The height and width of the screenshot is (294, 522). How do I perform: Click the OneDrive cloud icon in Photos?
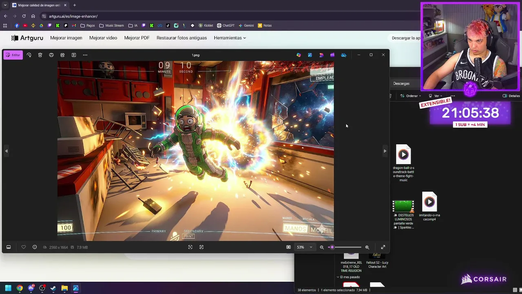(x=343, y=55)
